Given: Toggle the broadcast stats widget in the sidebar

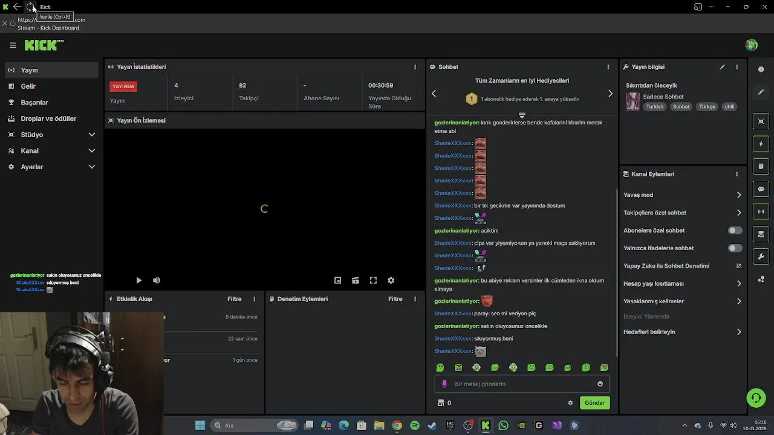Looking at the screenshot, I should [x=761, y=211].
